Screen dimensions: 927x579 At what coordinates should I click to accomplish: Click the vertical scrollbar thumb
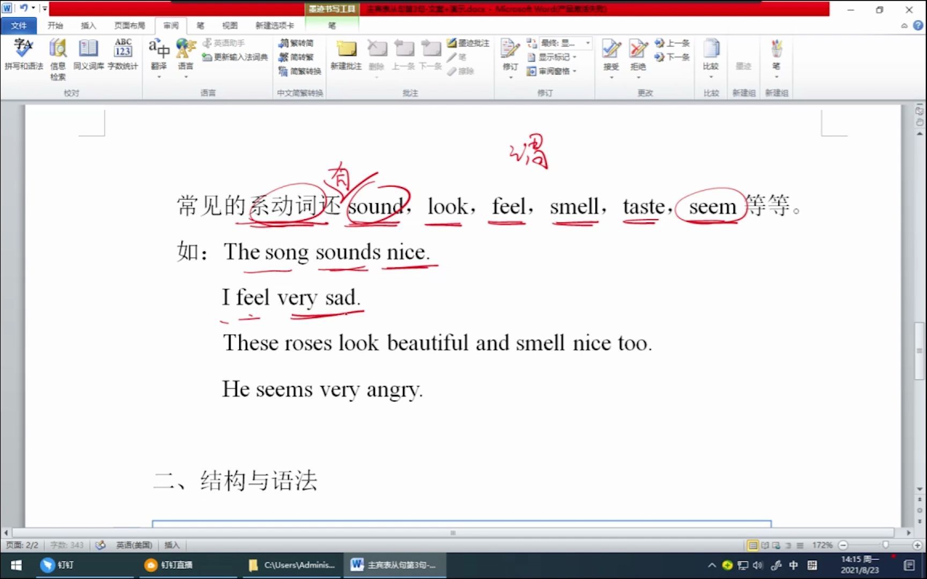(919, 351)
